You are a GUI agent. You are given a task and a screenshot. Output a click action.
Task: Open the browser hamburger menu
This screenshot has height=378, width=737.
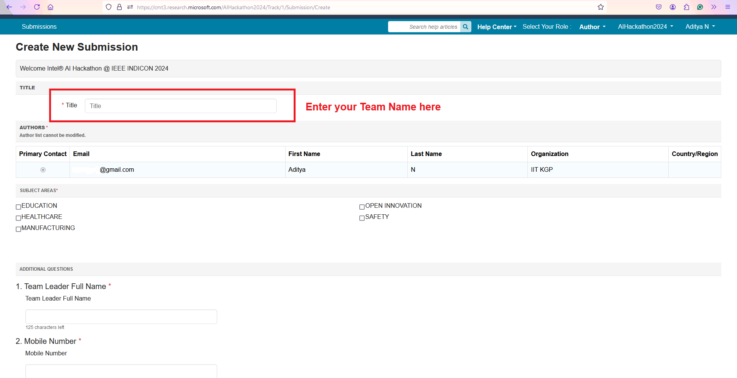coord(727,7)
